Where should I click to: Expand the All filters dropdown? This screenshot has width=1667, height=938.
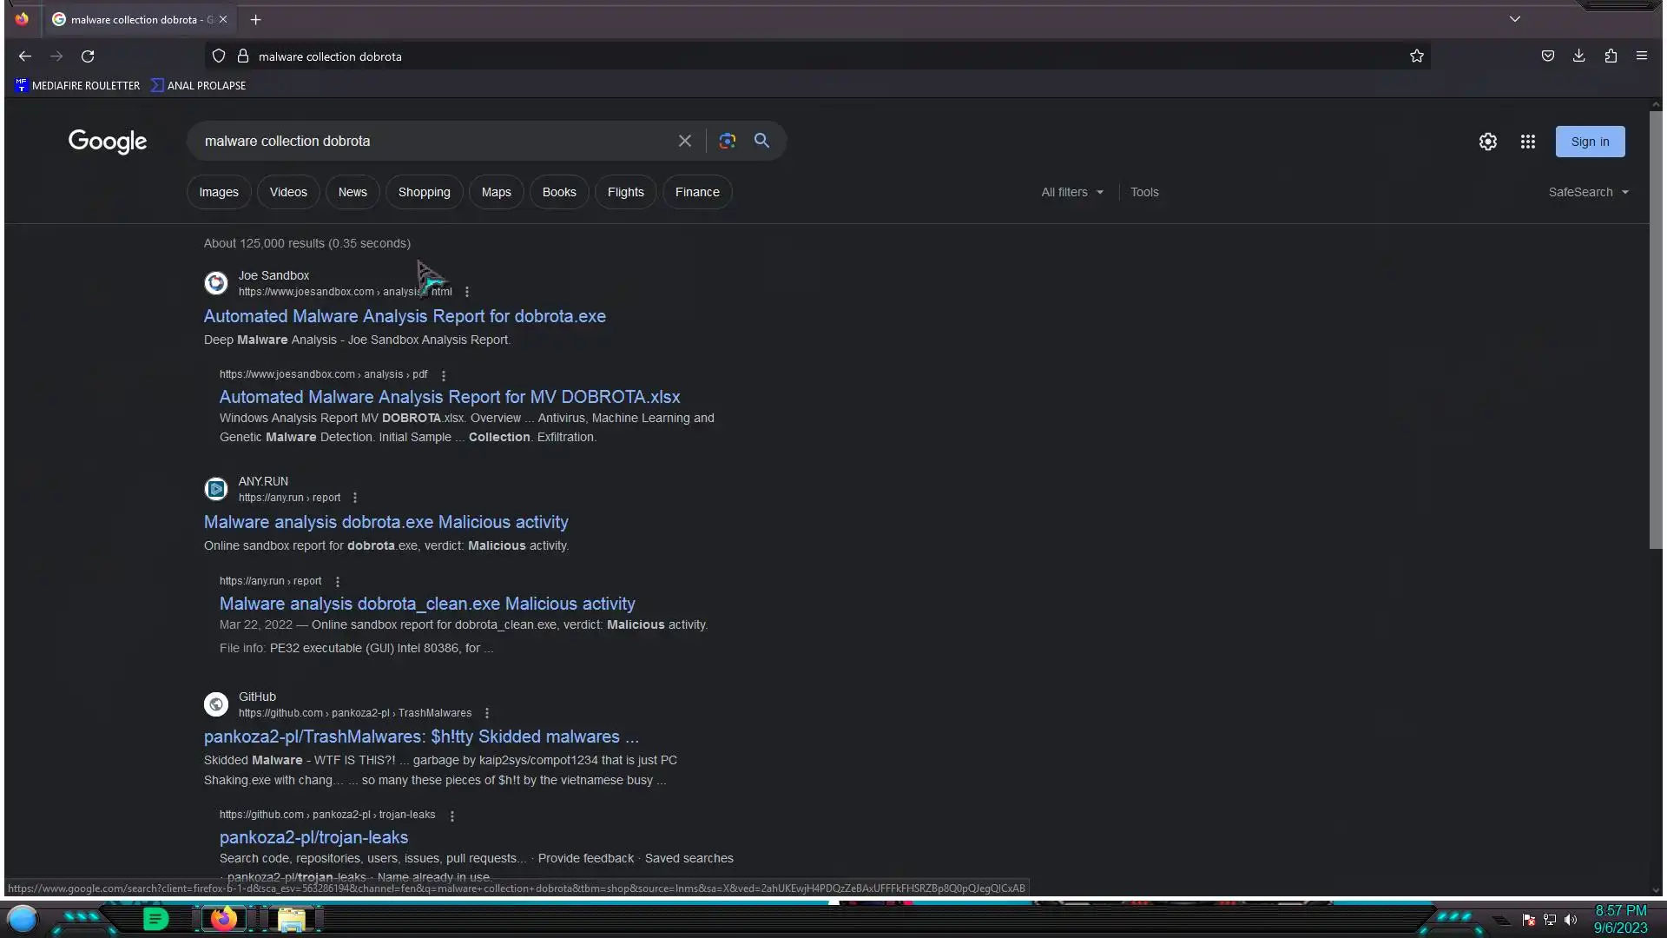(x=1071, y=192)
